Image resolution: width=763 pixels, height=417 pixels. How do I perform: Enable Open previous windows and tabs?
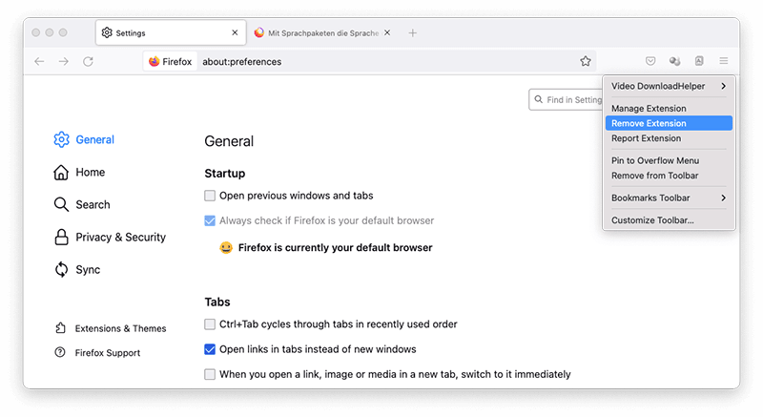[210, 196]
